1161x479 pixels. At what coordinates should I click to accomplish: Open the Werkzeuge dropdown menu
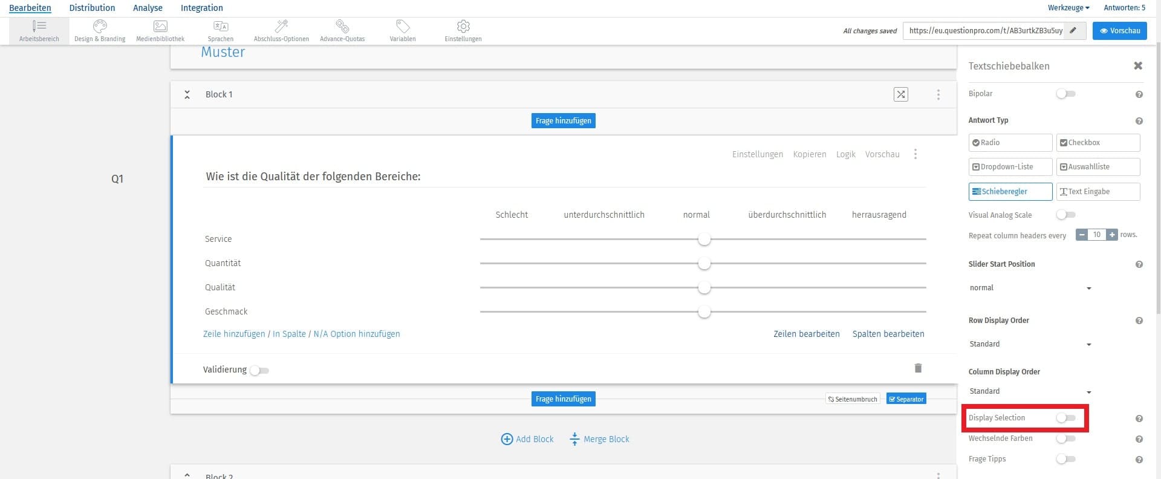click(x=1068, y=8)
